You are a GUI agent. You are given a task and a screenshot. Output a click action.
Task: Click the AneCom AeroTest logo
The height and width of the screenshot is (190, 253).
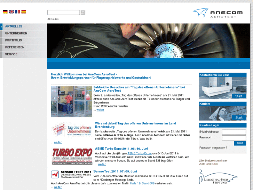click(x=218, y=13)
